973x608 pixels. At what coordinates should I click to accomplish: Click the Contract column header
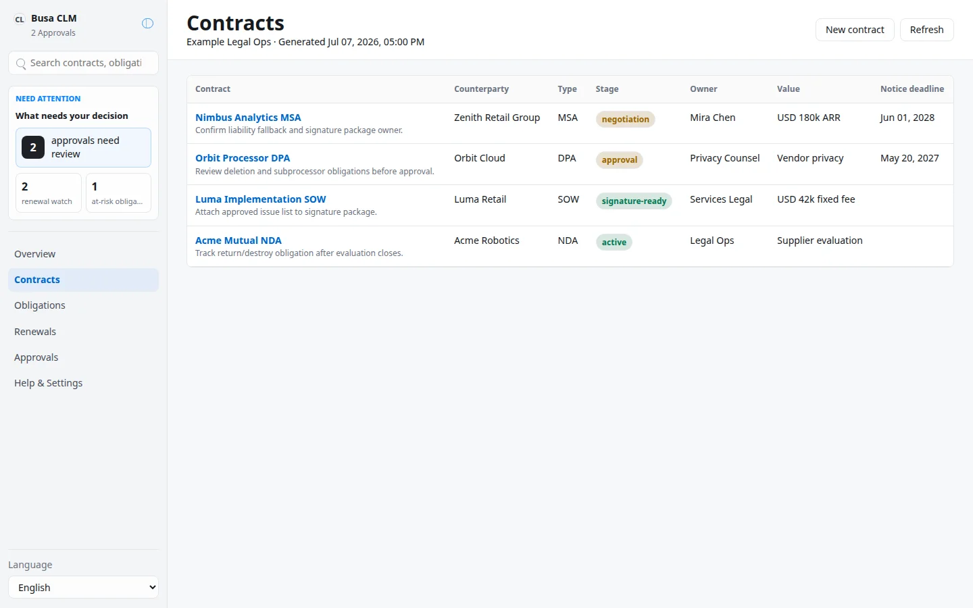coord(213,89)
